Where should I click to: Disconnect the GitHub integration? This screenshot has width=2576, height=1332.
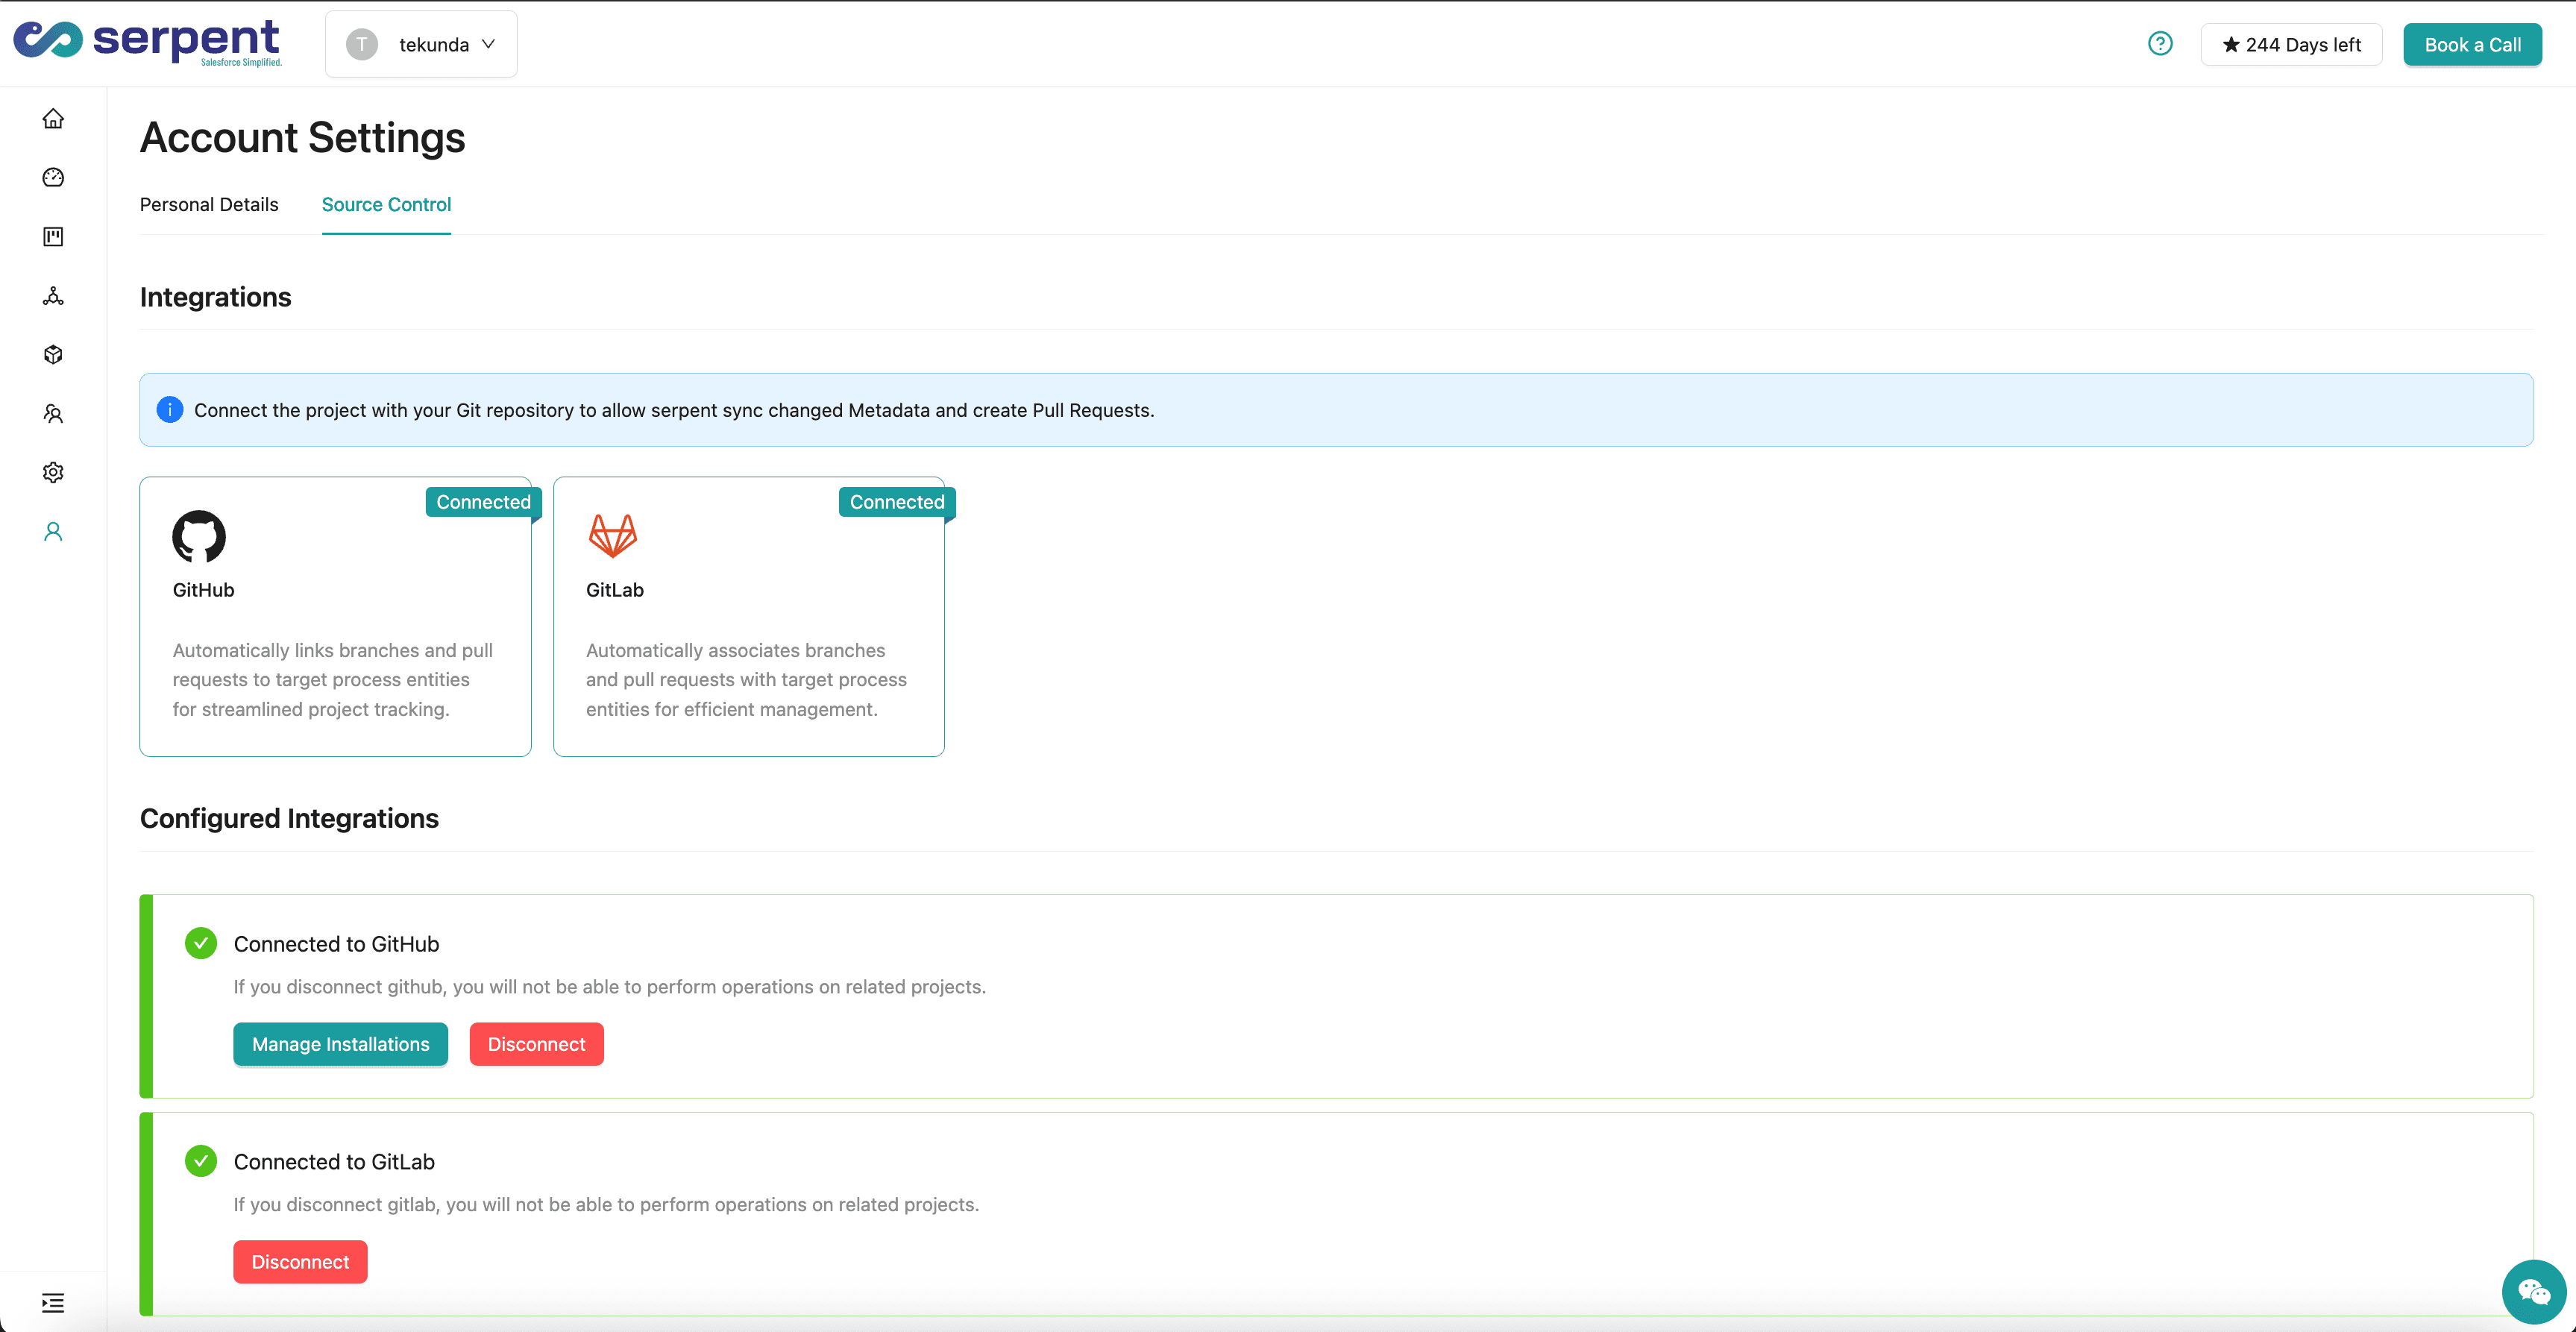(536, 1044)
